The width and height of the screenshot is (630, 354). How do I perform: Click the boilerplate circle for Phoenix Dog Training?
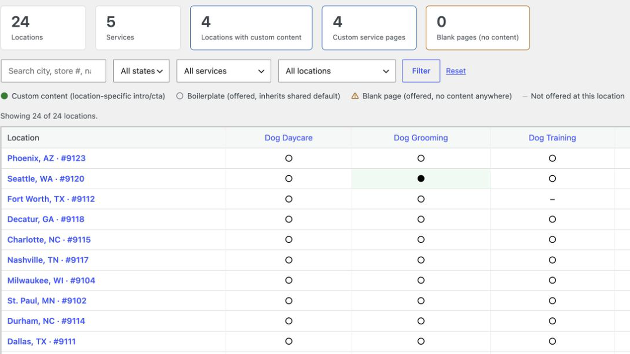point(552,158)
